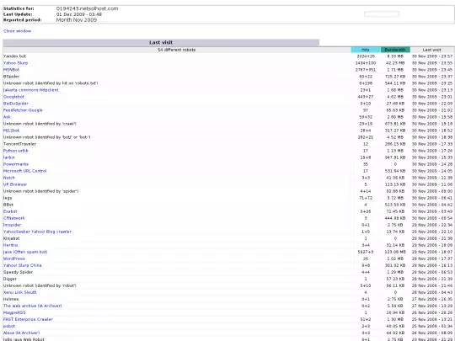Screen dimensions: 455x341
Task: Open the MJ12bot link
Action: point(11,131)
